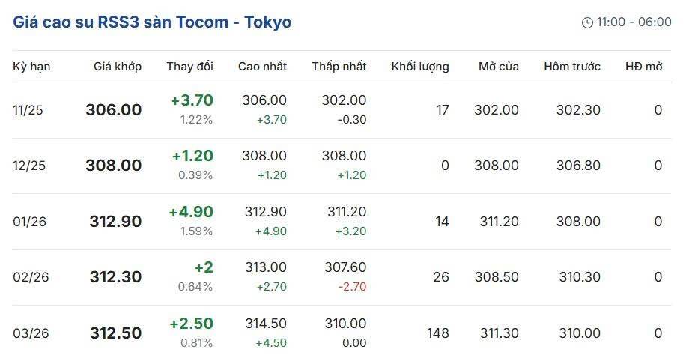Click the HĐ mở column header
Viewport: 692px width, 355px height.
tap(644, 67)
